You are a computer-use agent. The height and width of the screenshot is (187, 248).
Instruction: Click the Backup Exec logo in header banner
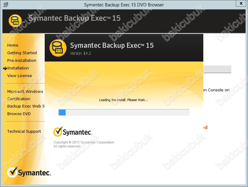pos(15,21)
